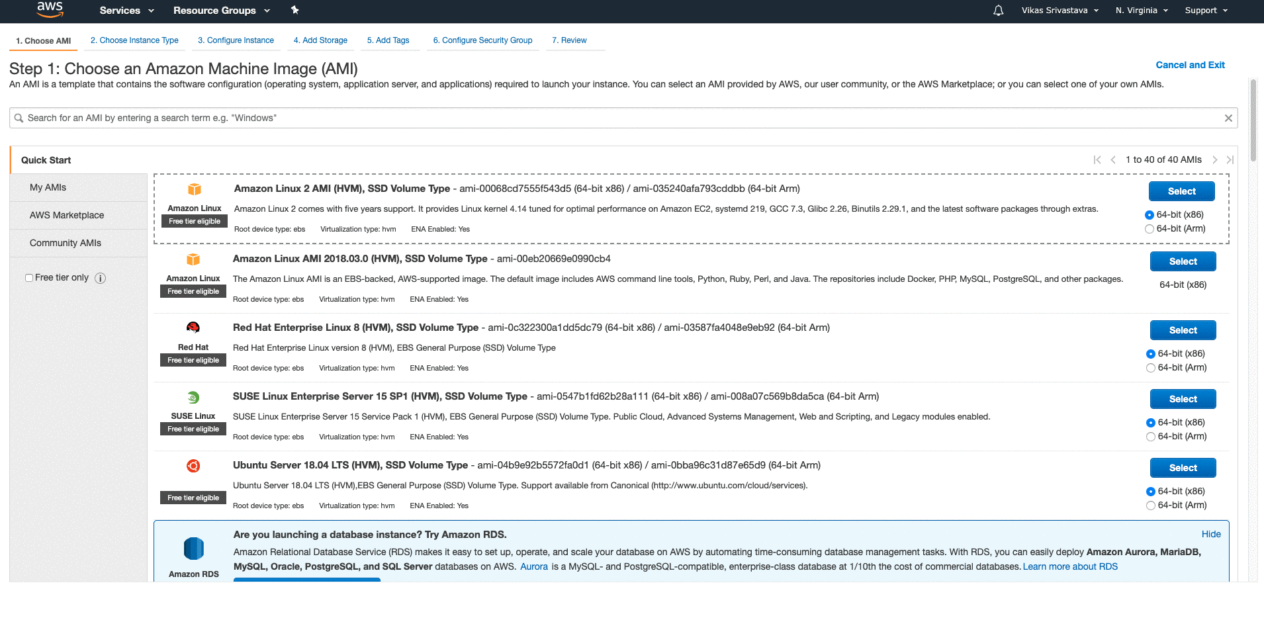
Task: Click the AMI search input field
Action: (x=623, y=118)
